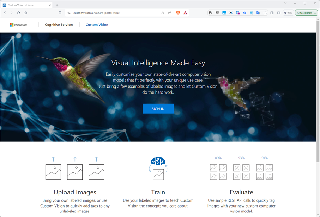Screen dimensions: 320x217
Task: Bookmark this page with the bookmark icon
Action: pos(60,13)
